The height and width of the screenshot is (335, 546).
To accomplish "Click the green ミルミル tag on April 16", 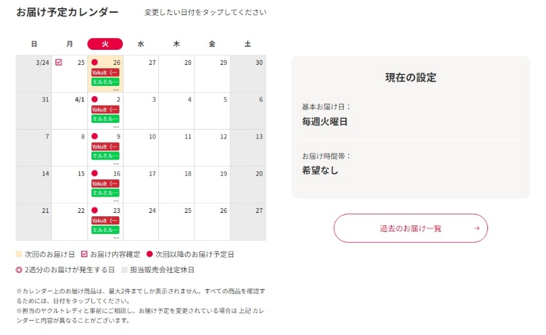I will coord(105,192).
